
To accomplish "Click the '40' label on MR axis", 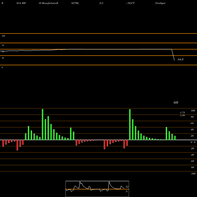I will click(192, 130).
